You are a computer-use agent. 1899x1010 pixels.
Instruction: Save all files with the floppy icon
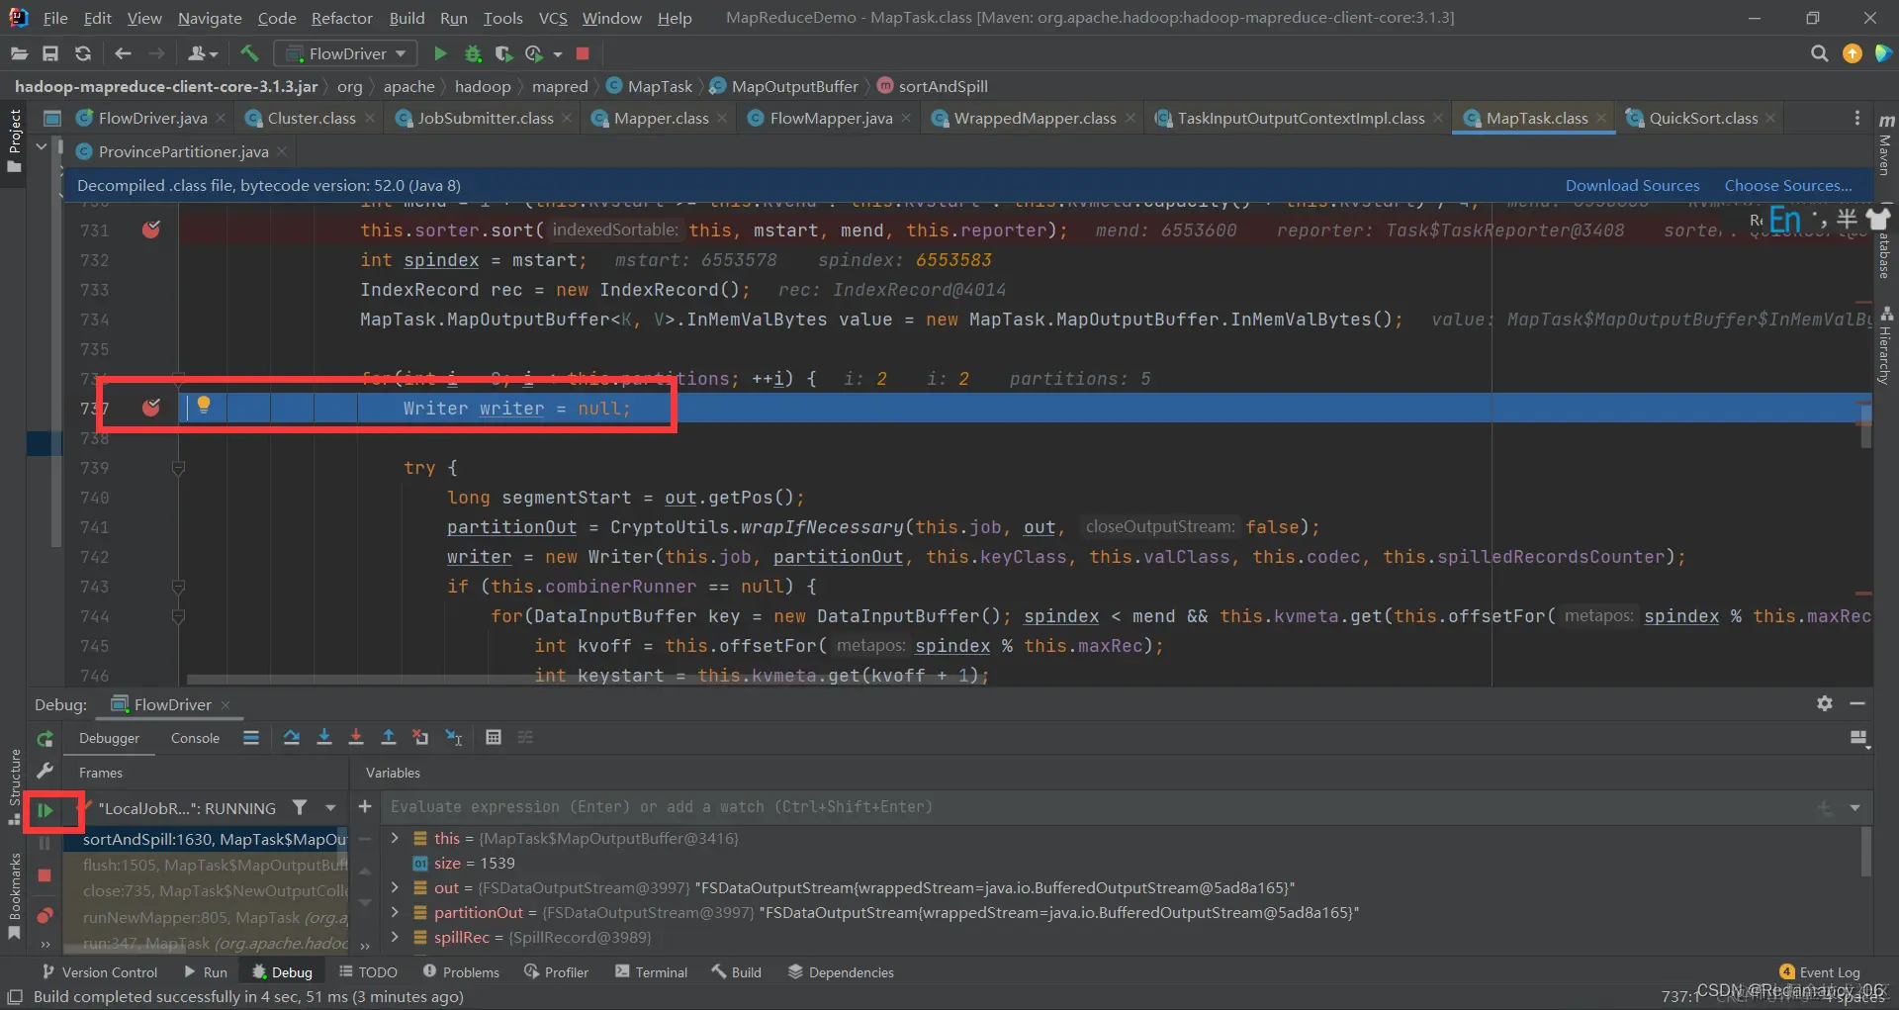pyautogui.click(x=50, y=53)
